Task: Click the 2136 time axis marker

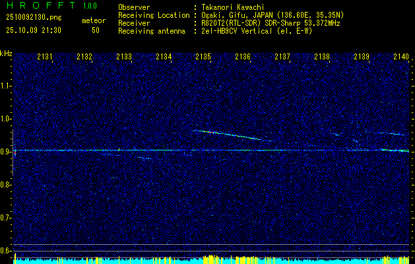Action: [243, 56]
